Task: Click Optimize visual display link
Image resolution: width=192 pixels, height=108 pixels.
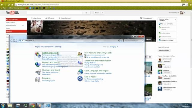Action: [92, 81]
